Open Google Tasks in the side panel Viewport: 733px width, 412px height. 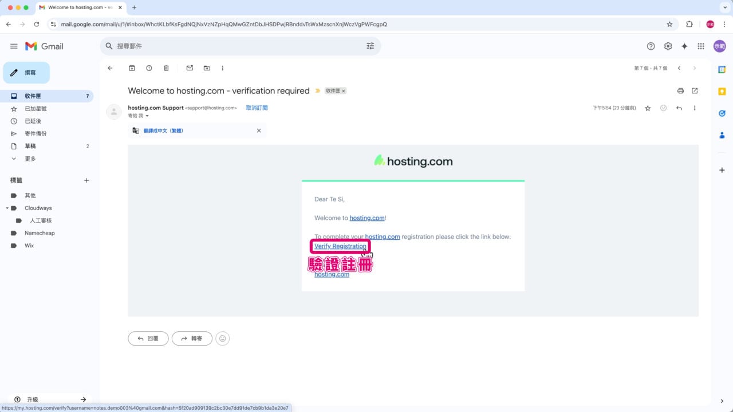click(x=722, y=113)
